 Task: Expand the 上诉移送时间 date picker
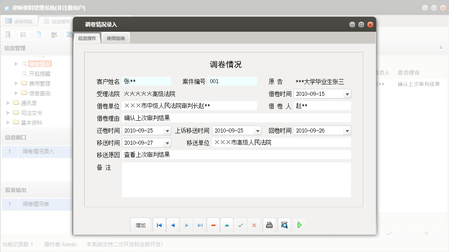pyautogui.click(x=258, y=131)
